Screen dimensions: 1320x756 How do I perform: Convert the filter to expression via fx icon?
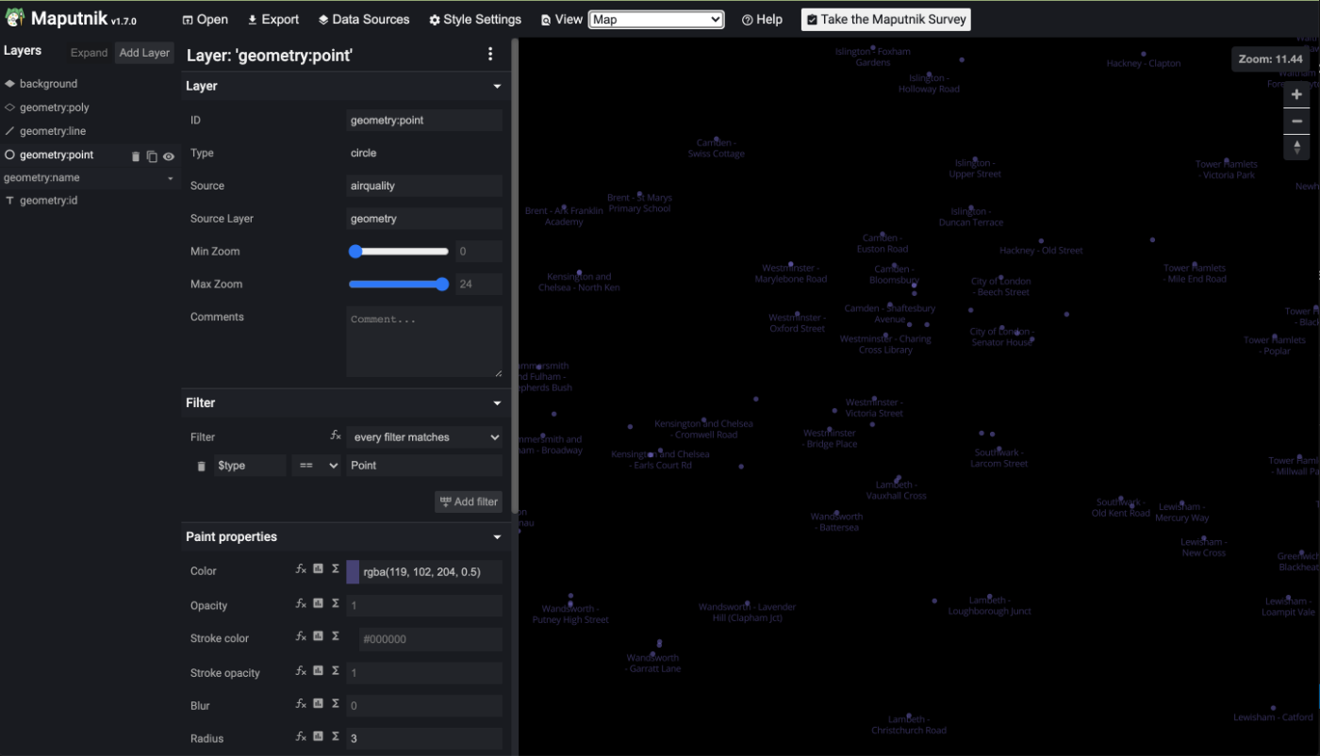click(336, 436)
